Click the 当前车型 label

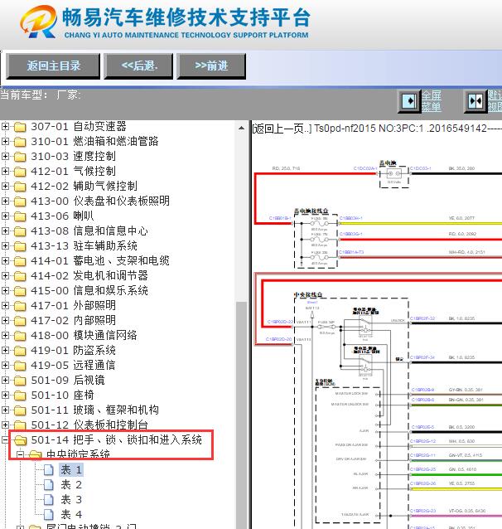23,95
